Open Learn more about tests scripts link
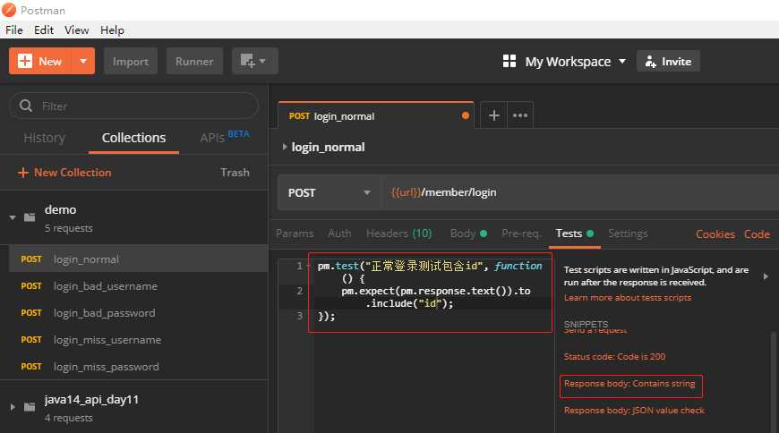The image size is (779, 433). pos(628,297)
